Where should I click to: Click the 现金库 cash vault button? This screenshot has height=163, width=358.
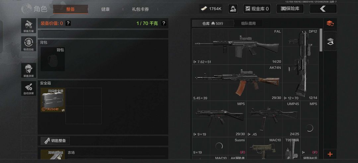click(257, 9)
